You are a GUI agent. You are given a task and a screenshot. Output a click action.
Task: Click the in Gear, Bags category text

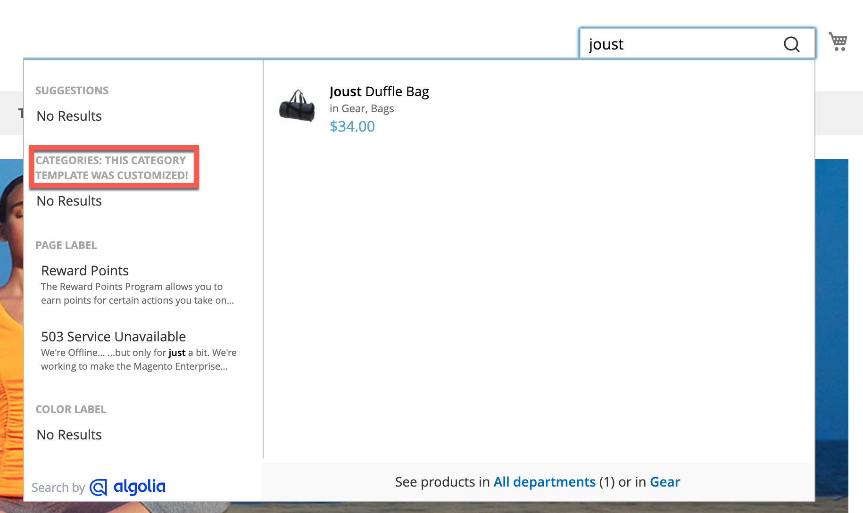(361, 108)
